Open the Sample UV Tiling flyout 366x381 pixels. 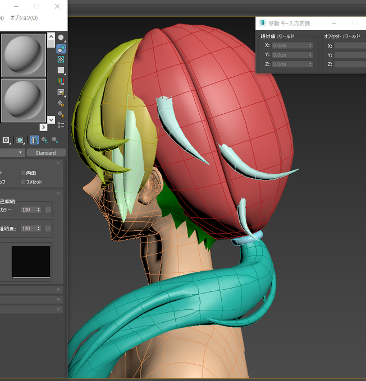tap(61, 71)
